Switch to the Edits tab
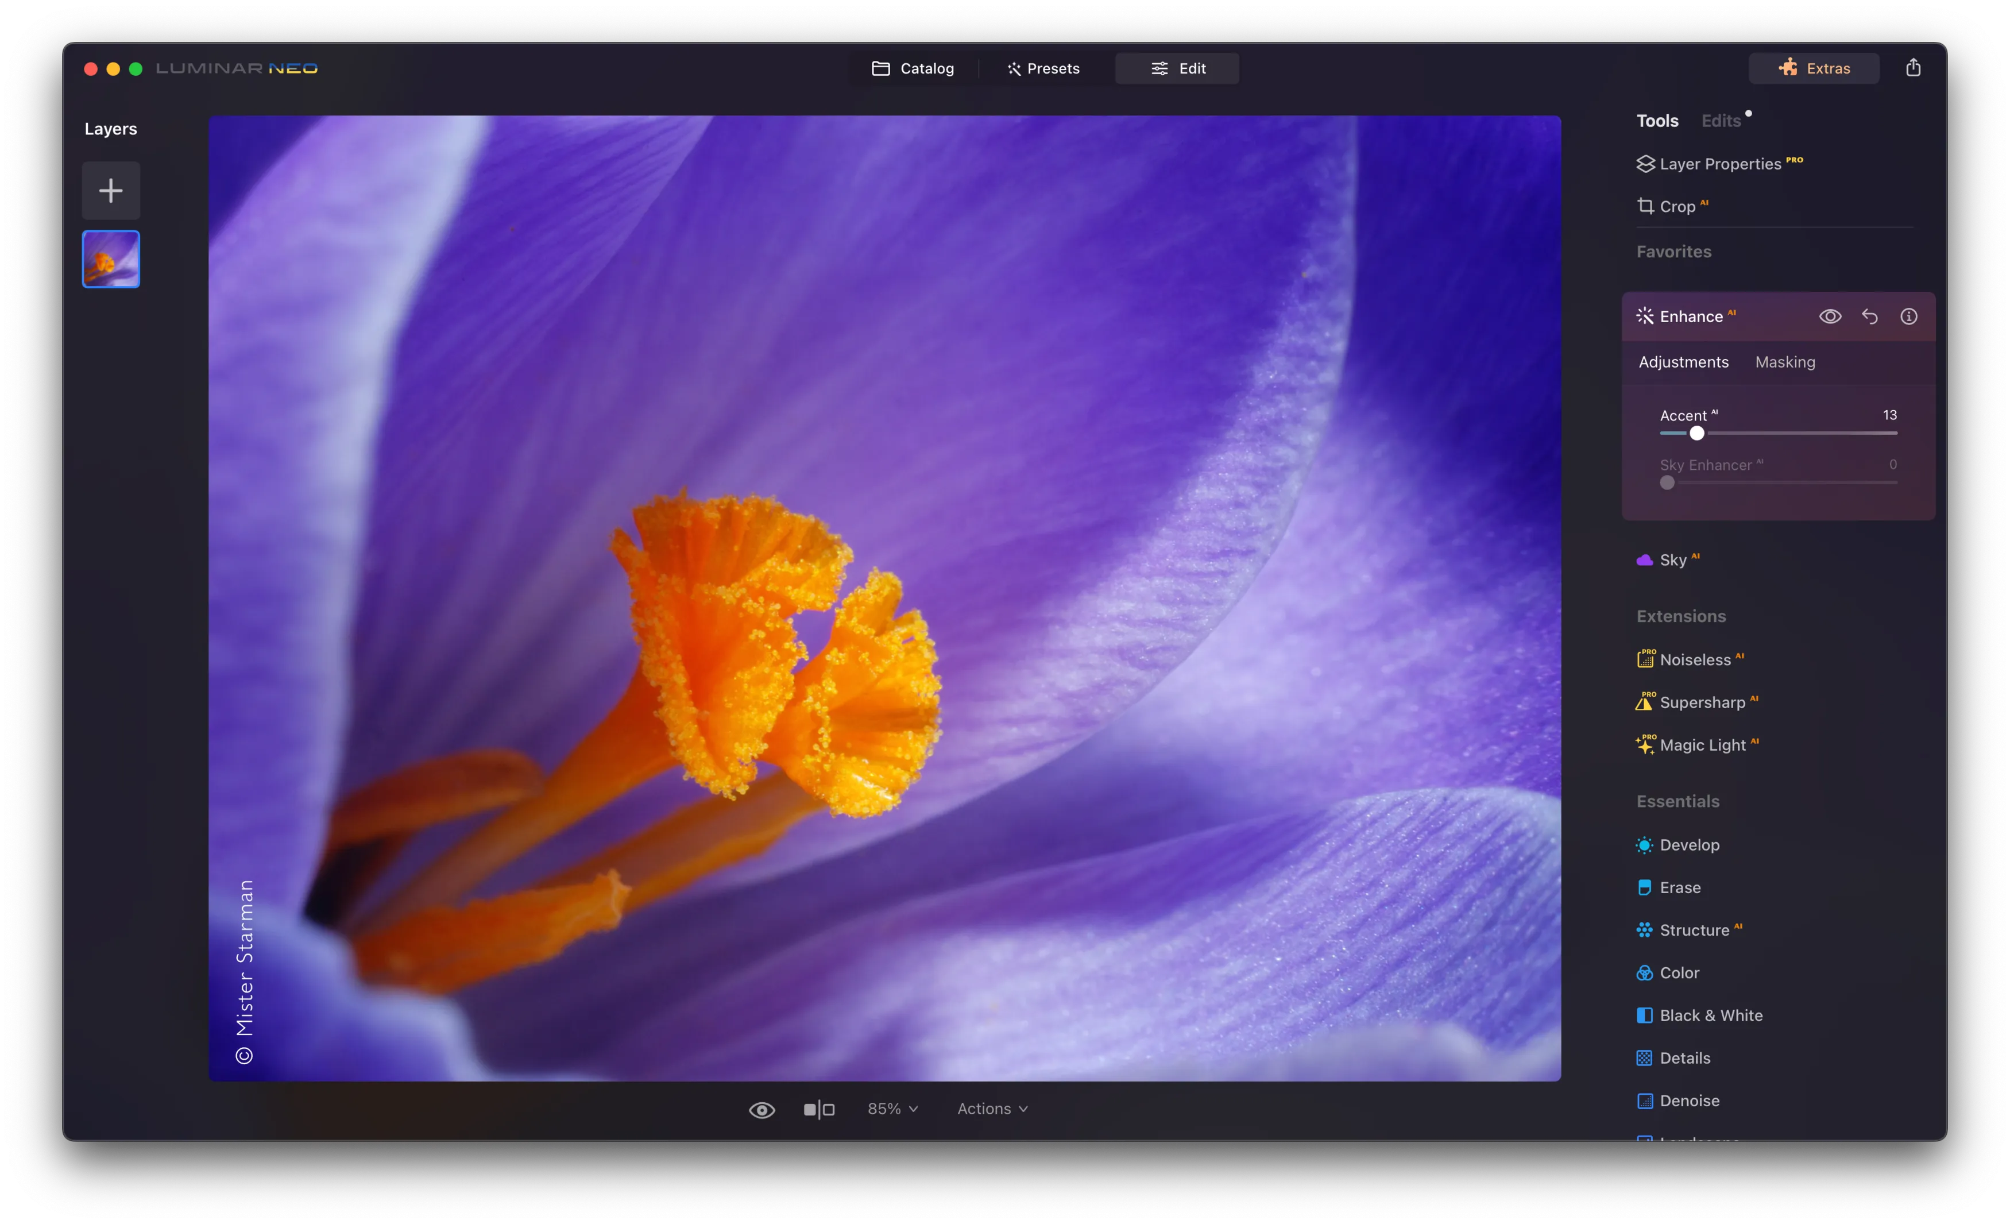This screenshot has height=1224, width=2010. click(x=1721, y=121)
